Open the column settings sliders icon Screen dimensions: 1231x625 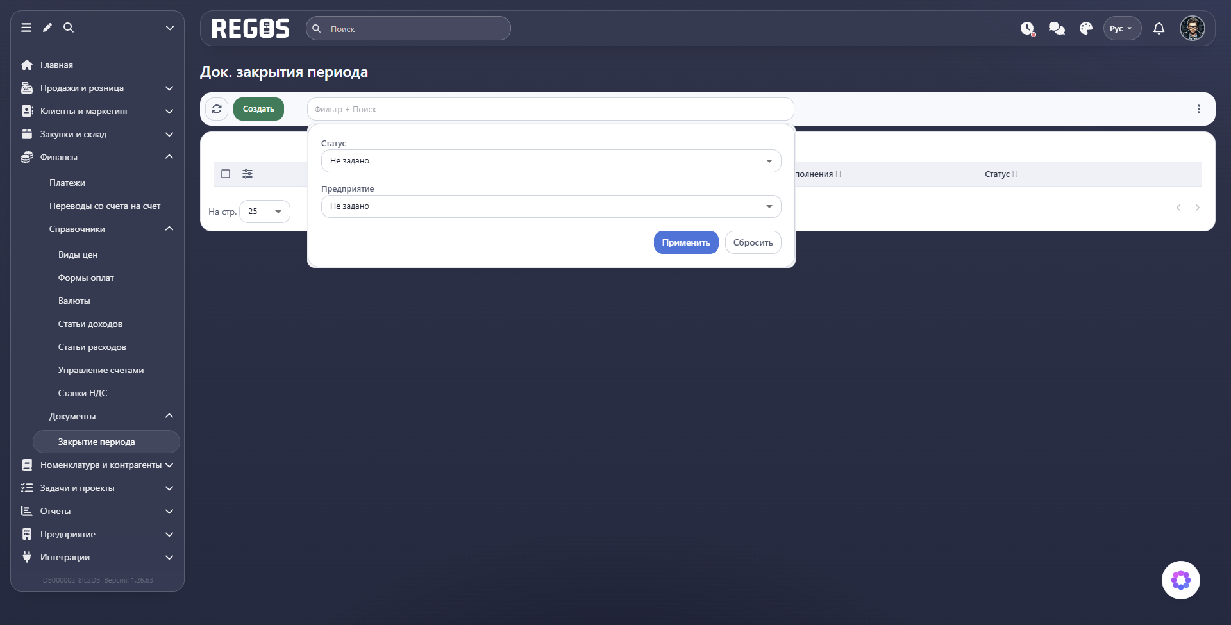(247, 174)
